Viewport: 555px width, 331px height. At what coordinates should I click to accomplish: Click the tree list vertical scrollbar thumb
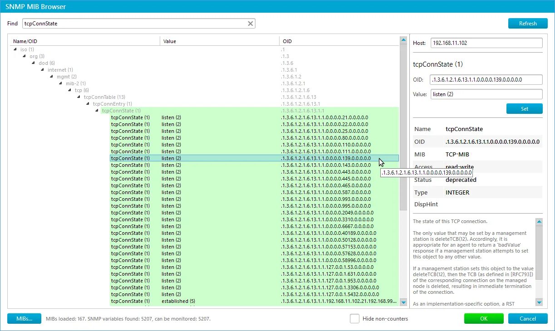[x=403, y=127]
